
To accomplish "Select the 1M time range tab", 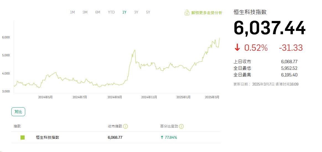I will point(72,12).
